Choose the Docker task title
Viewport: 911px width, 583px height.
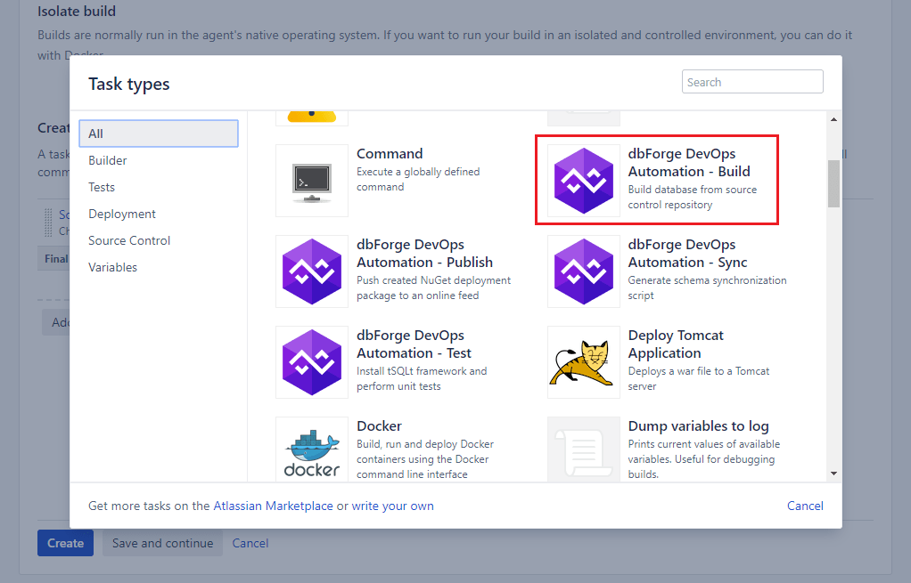tap(379, 425)
